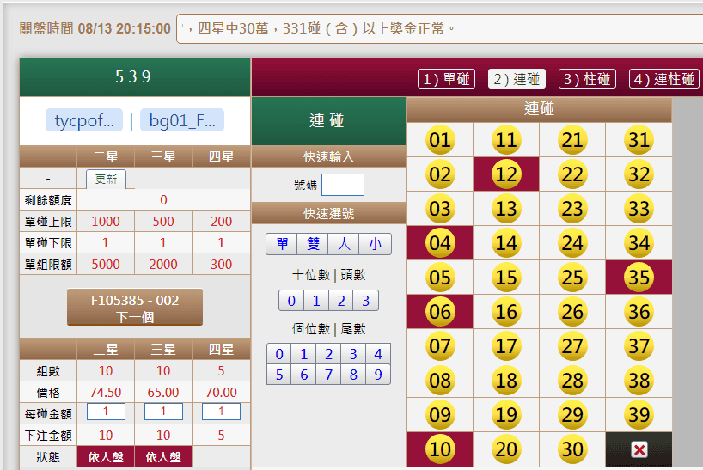Click ball number 39
Screen dimensions: 703x470
pos(639,415)
